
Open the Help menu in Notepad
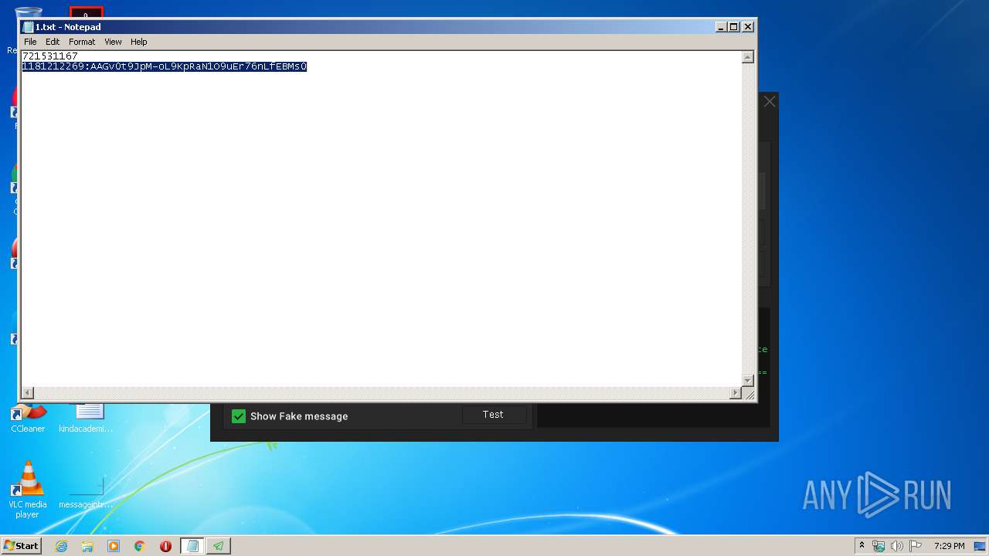138,42
